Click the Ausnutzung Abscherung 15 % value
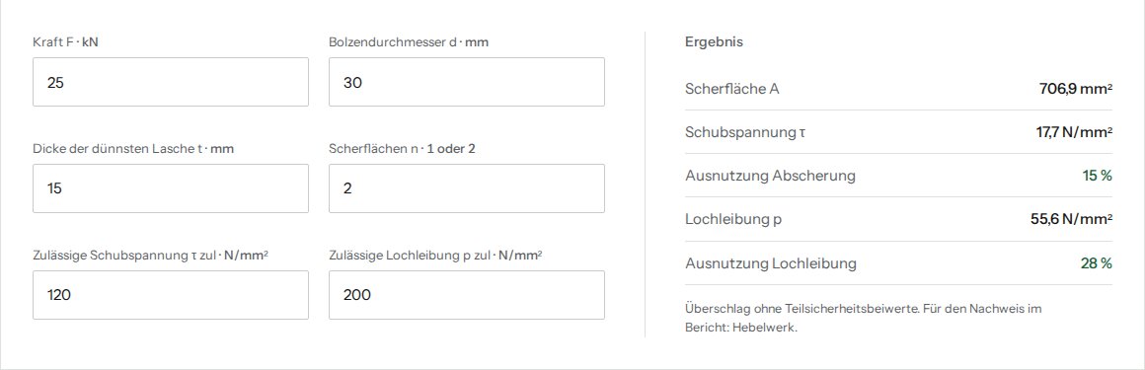The image size is (1145, 370). click(x=1098, y=176)
